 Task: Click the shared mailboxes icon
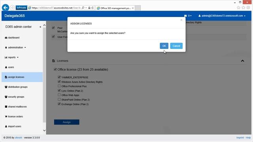(6, 106)
